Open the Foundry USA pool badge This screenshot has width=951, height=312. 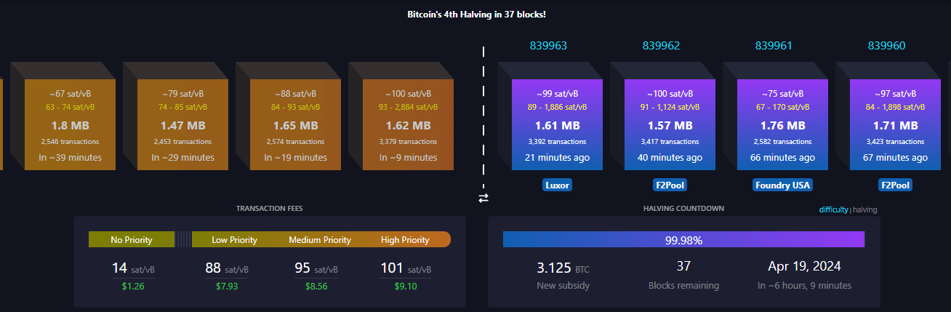[x=782, y=185]
